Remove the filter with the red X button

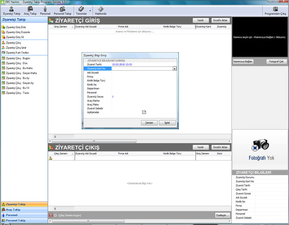click(x=51, y=215)
